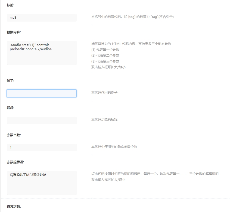Click the '本代码作用的例子' description text
Image resolution: width=230 pixels, height=212 pixels.
(104, 93)
